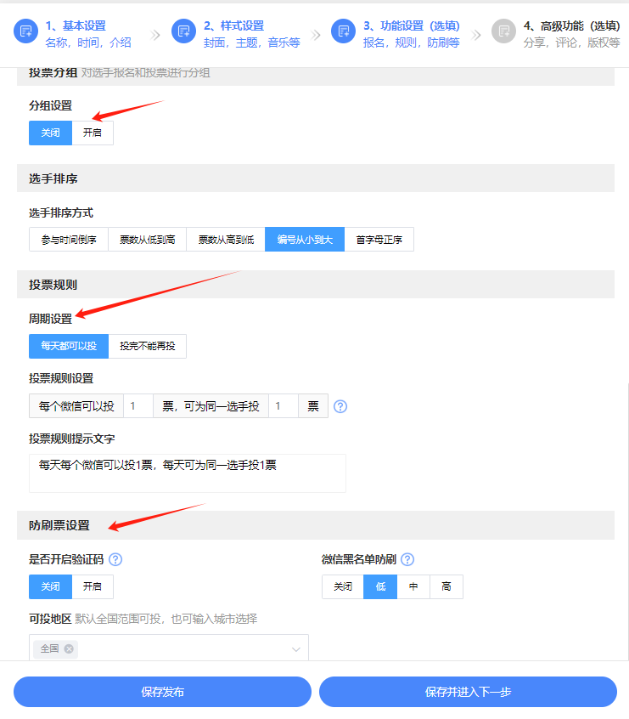The image size is (629, 719).
Task: Click the step 1 基本设置 icon
Action: [x=25, y=31]
